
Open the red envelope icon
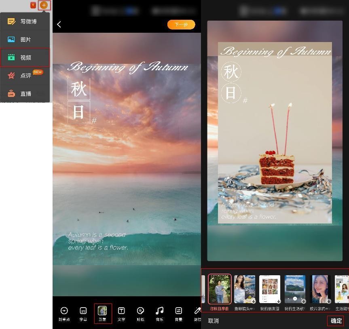[33, 5]
